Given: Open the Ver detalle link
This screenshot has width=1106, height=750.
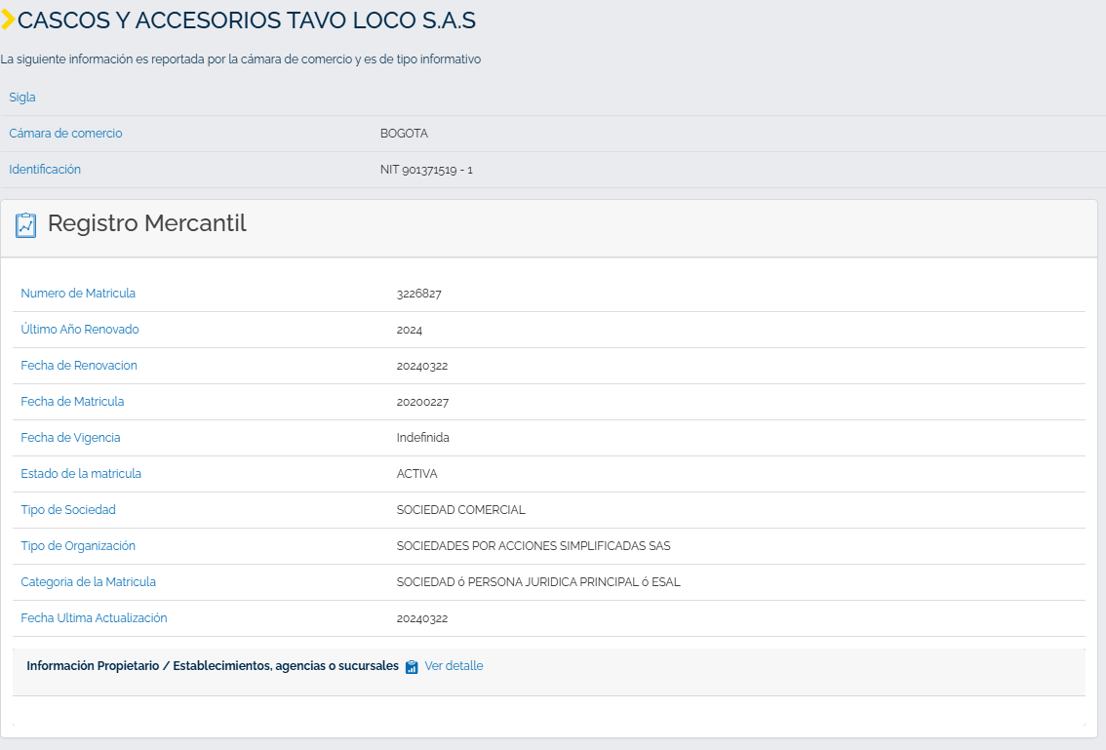Looking at the screenshot, I should click(x=454, y=666).
